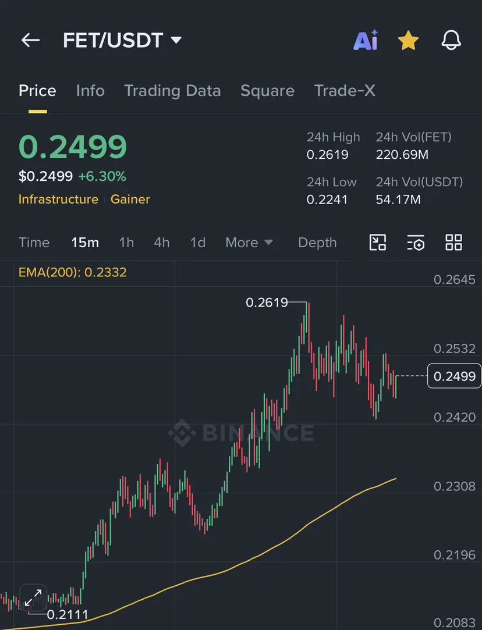Open the FET/USDT pair selector dropdown
The height and width of the screenshot is (630, 482).
click(x=122, y=40)
